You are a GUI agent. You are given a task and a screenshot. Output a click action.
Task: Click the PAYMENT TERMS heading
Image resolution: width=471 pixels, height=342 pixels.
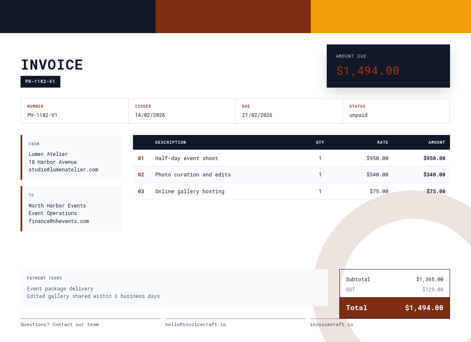44,278
